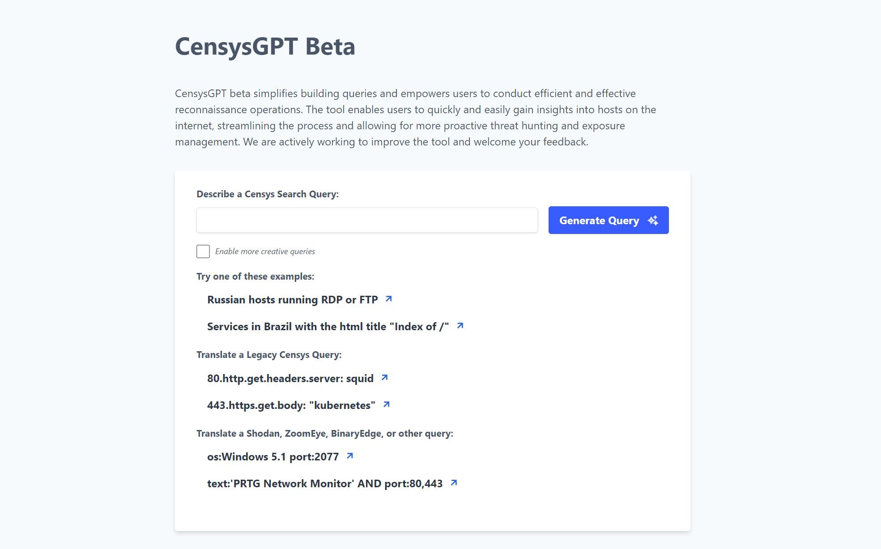The width and height of the screenshot is (881, 549).
Task: Launch the kubernetes query using its arrow icon
Action: tap(387, 404)
